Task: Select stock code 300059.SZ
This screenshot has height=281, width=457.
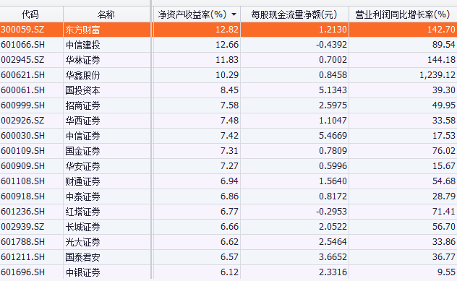Action: [x=22, y=30]
